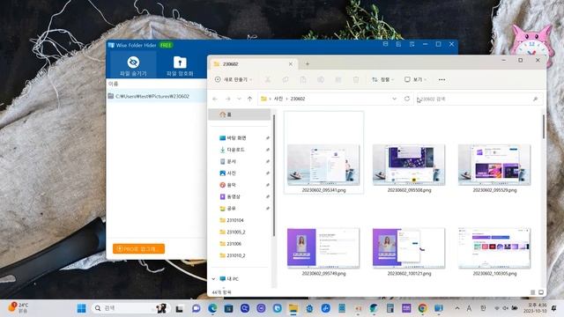Open the 보기 view dropdown
This screenshot has height=317, width=564.
(x=415, y=79)
